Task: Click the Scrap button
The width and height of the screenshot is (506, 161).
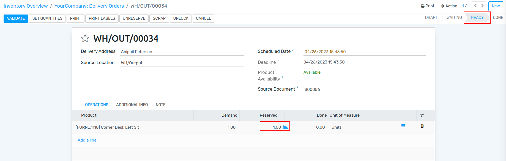Action: [x=159, y=18]
